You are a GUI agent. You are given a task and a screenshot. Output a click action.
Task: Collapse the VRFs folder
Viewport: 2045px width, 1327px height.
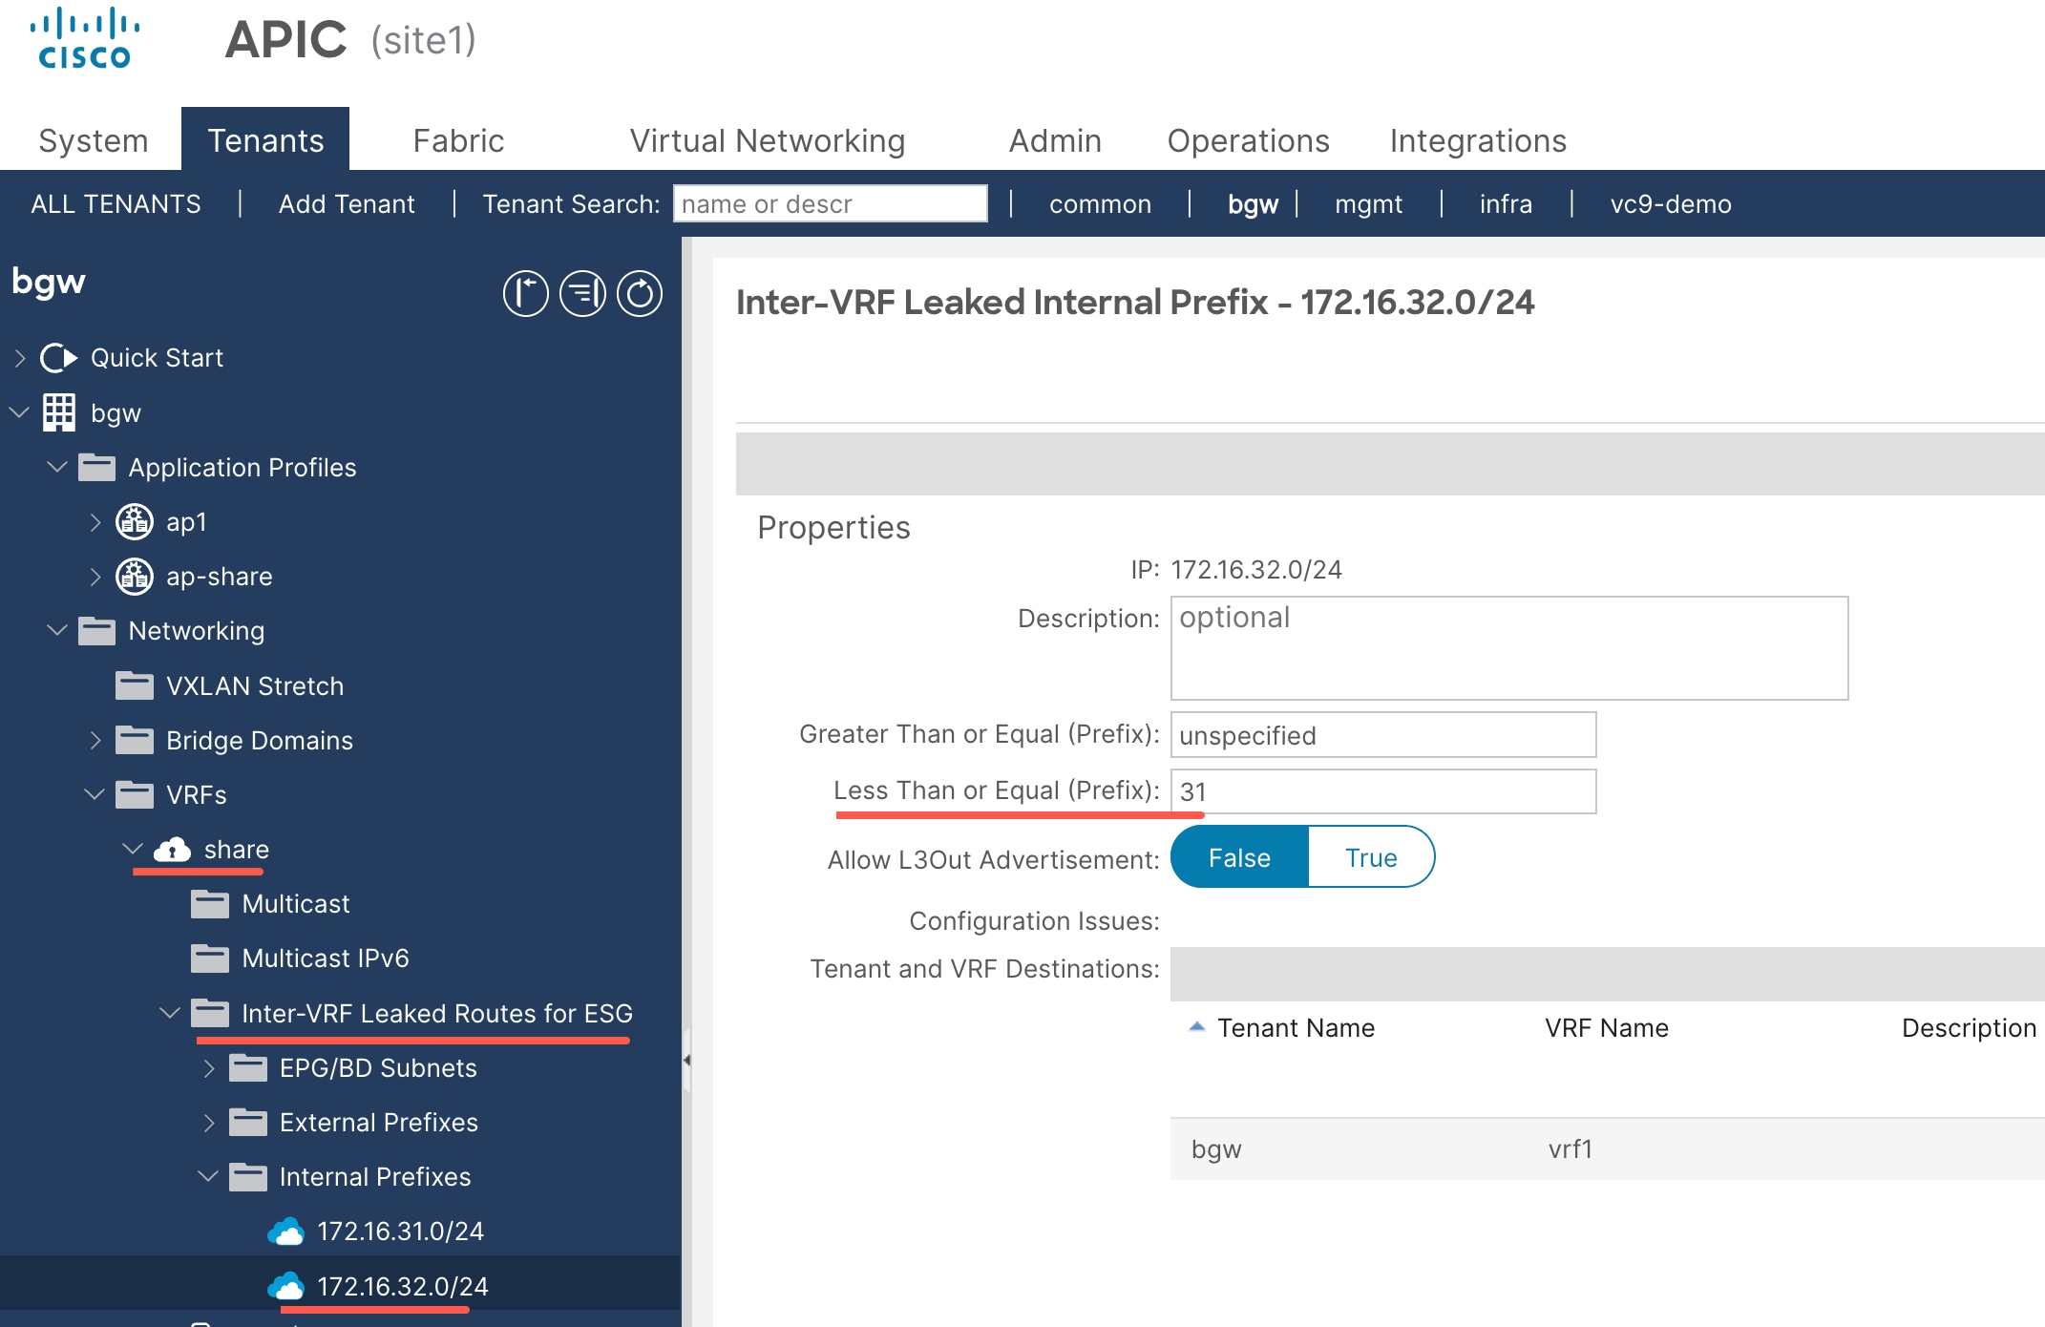(x=95, y=794)
